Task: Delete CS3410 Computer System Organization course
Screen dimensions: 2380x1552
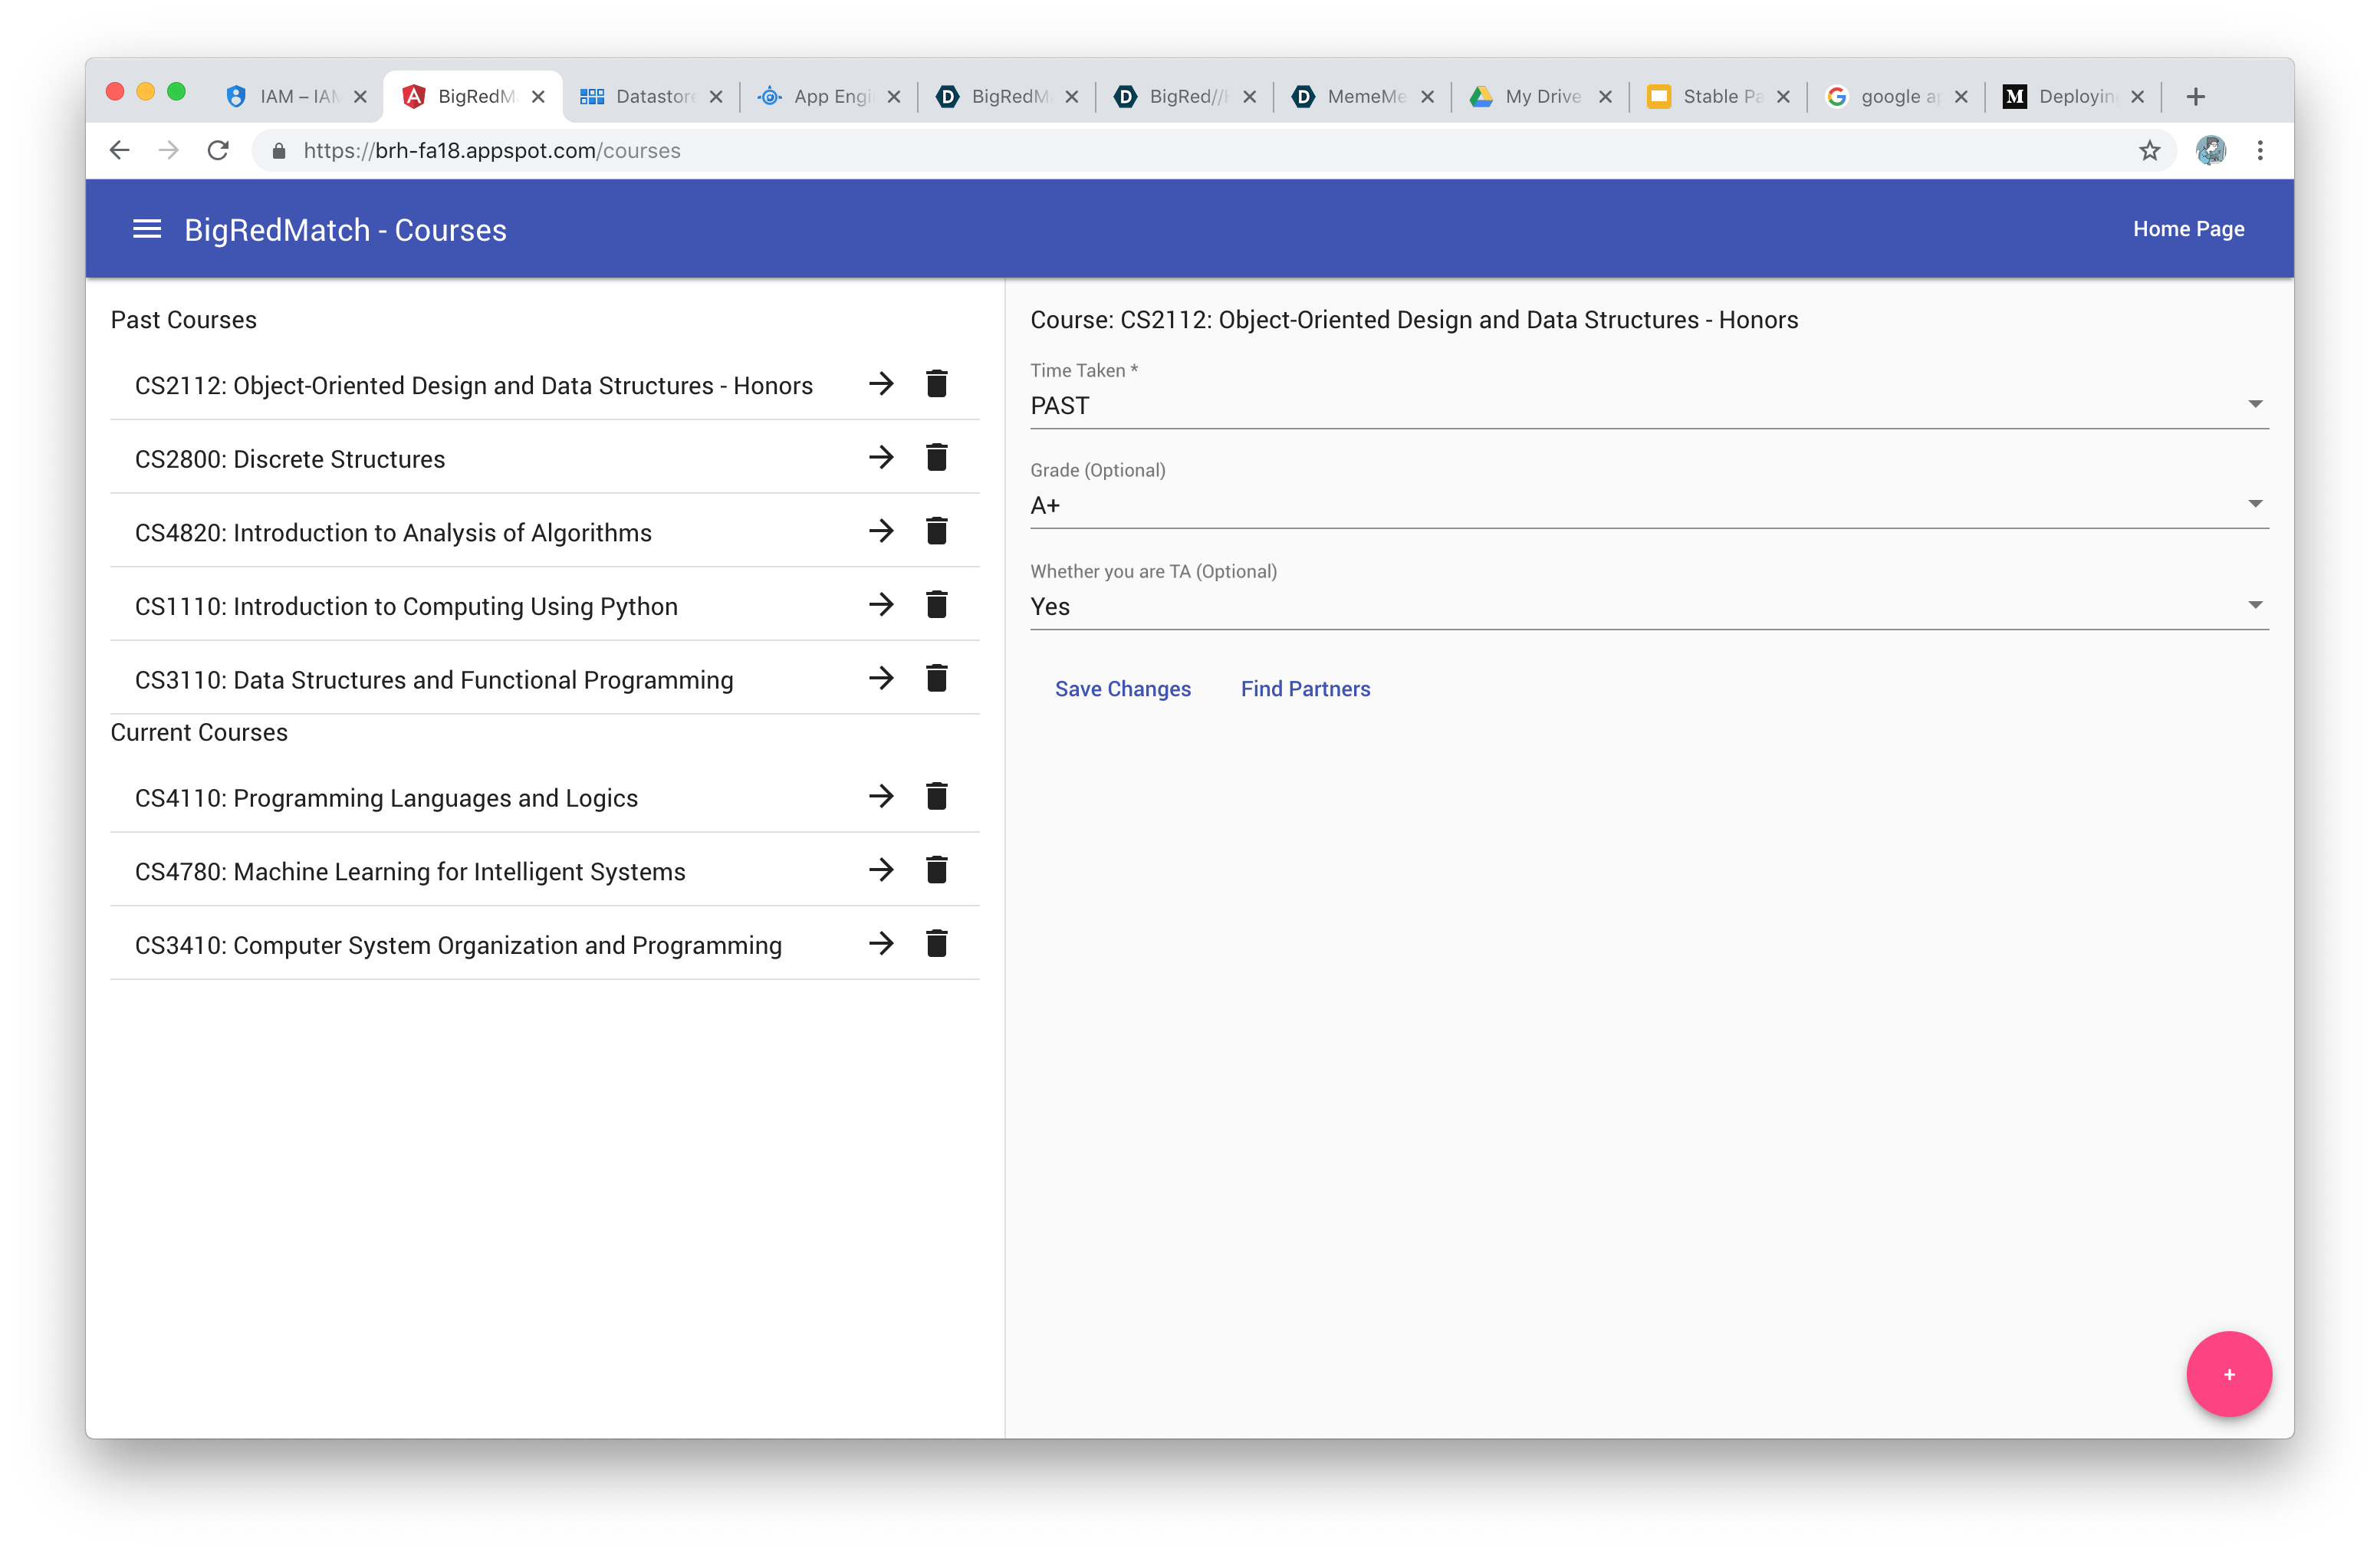Action: coord(936,944)
